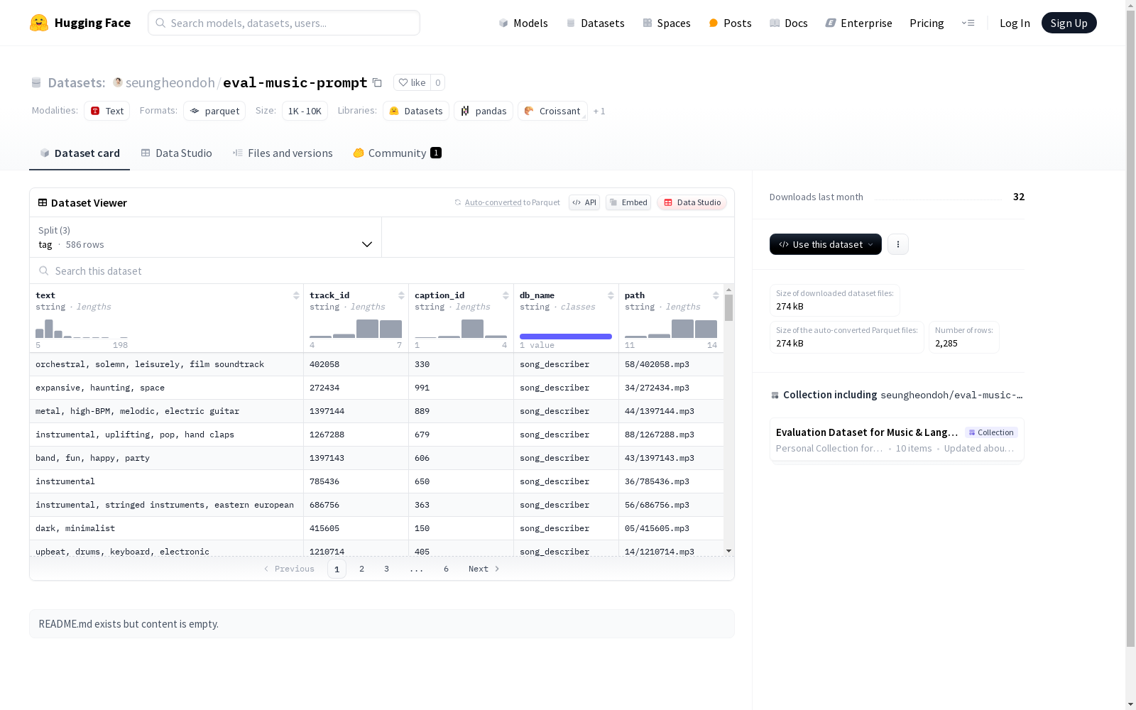Click the eval-music-prompt dataset title
Viewport: 1136px width, 710px height.
click(295, 82)
